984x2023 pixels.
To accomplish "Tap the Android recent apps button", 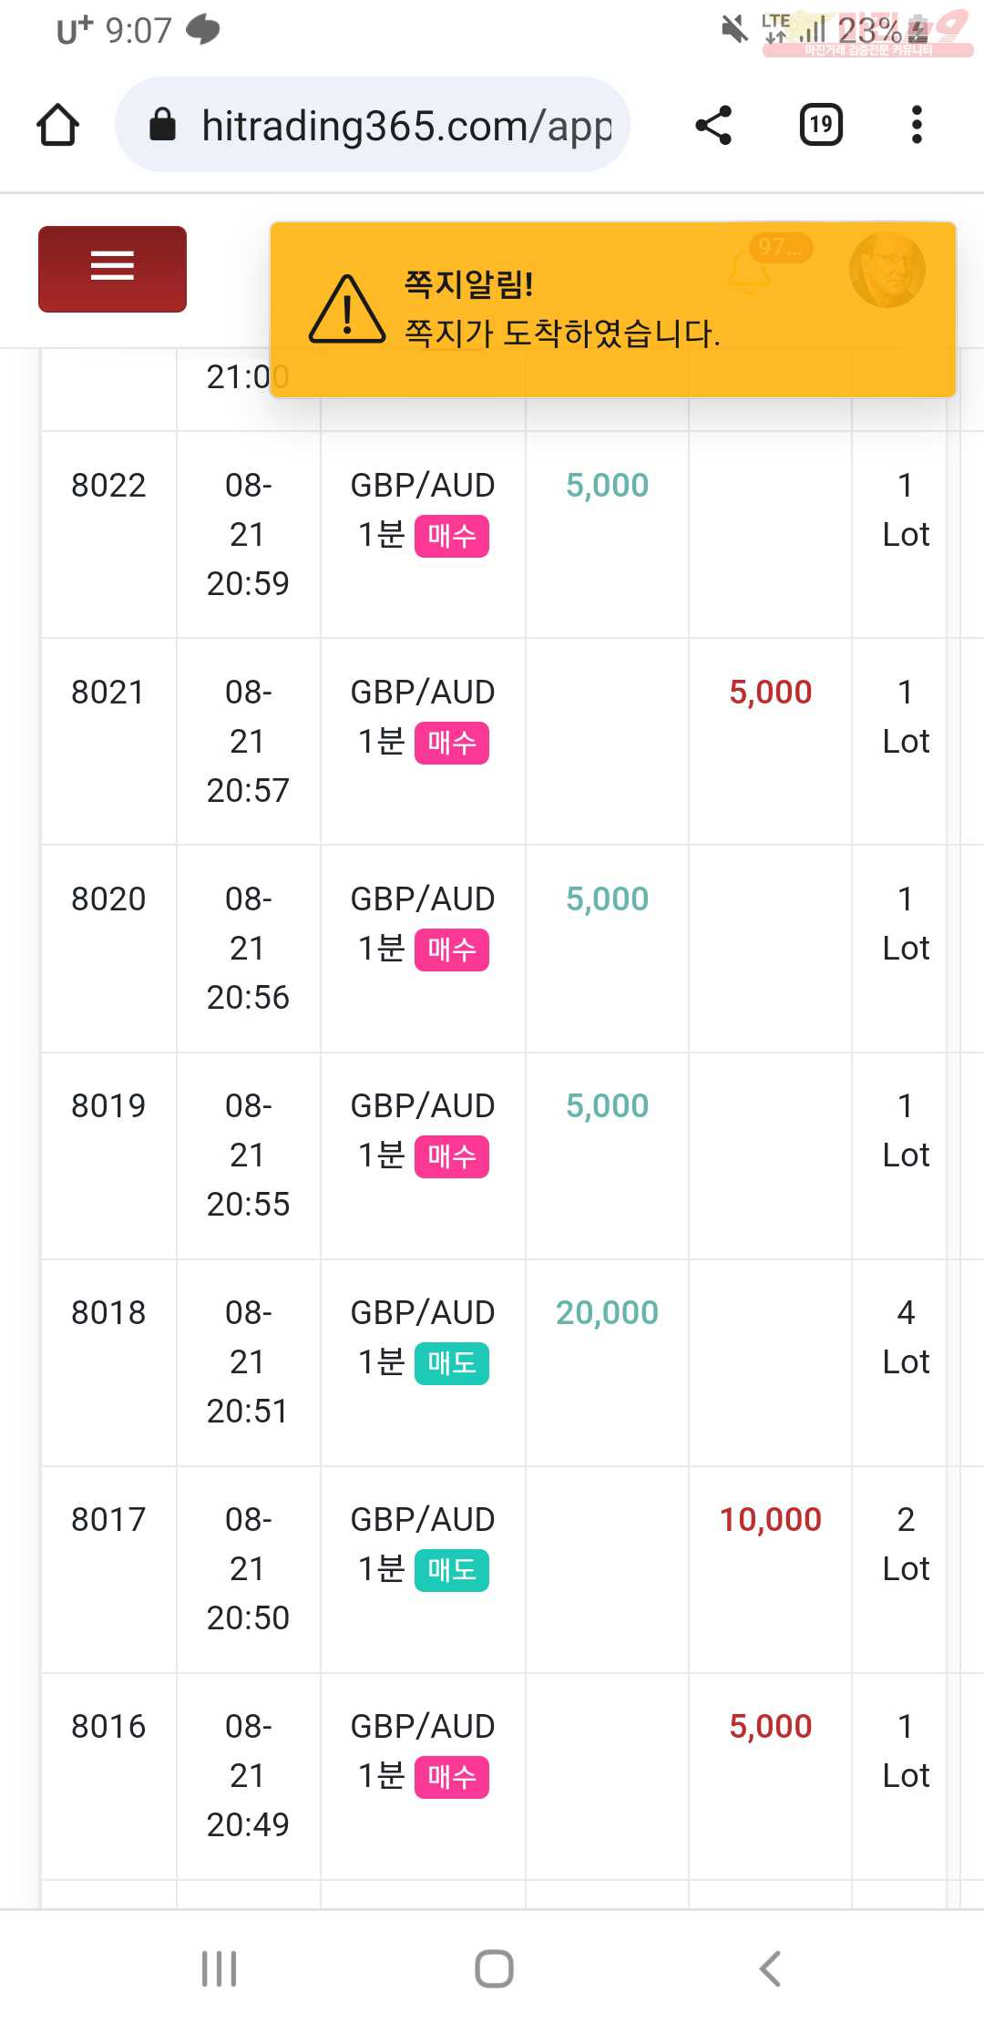I will point(220,1968).
